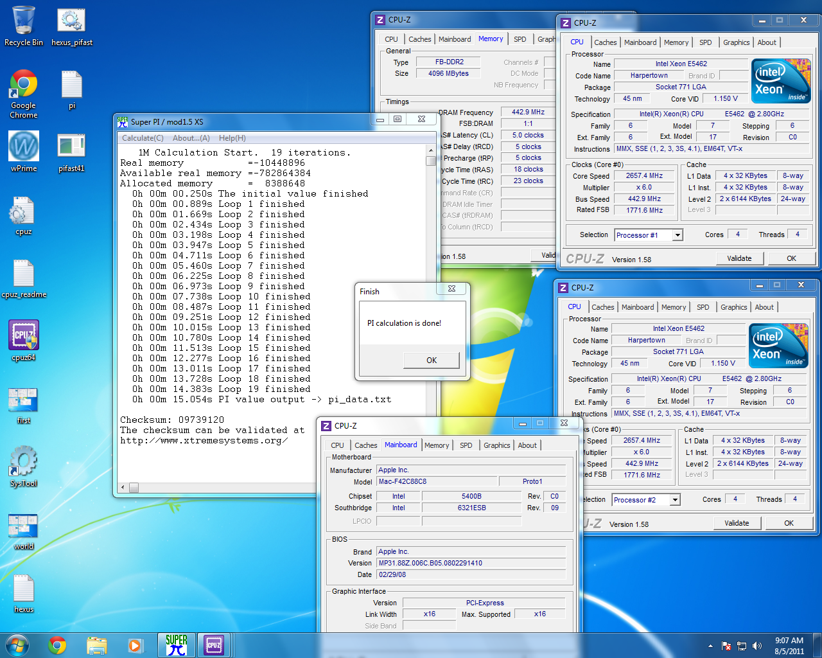Screen dimensions: 822x658
Task: Switch to Super PI taskbar button
Action: click(176, 645)
